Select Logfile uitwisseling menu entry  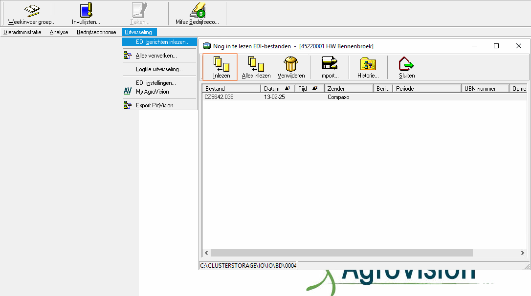[160, 69]
